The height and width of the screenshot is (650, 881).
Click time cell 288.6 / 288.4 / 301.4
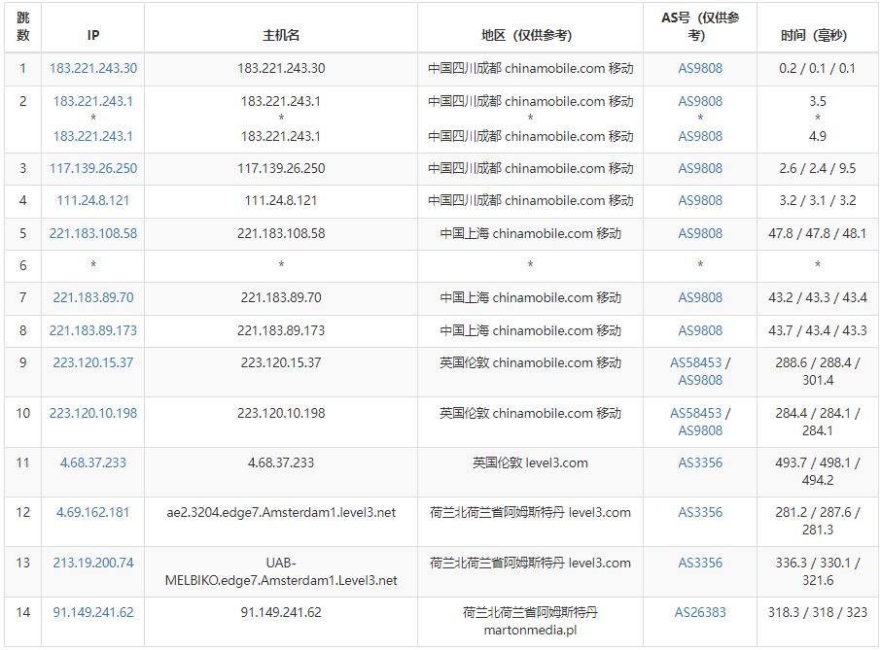[818, 371]
